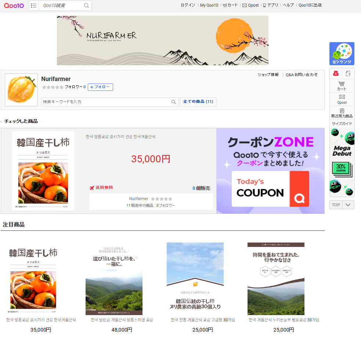Open the ログイン link
The width and height of the screenshot is (361, 340).
(x=188, y=5)
